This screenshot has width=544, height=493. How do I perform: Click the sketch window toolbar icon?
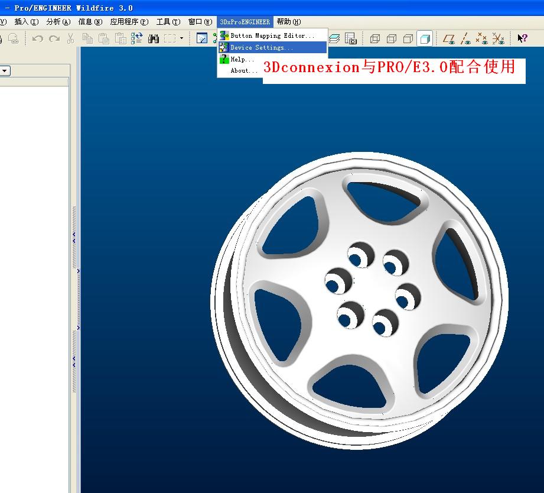202,38
